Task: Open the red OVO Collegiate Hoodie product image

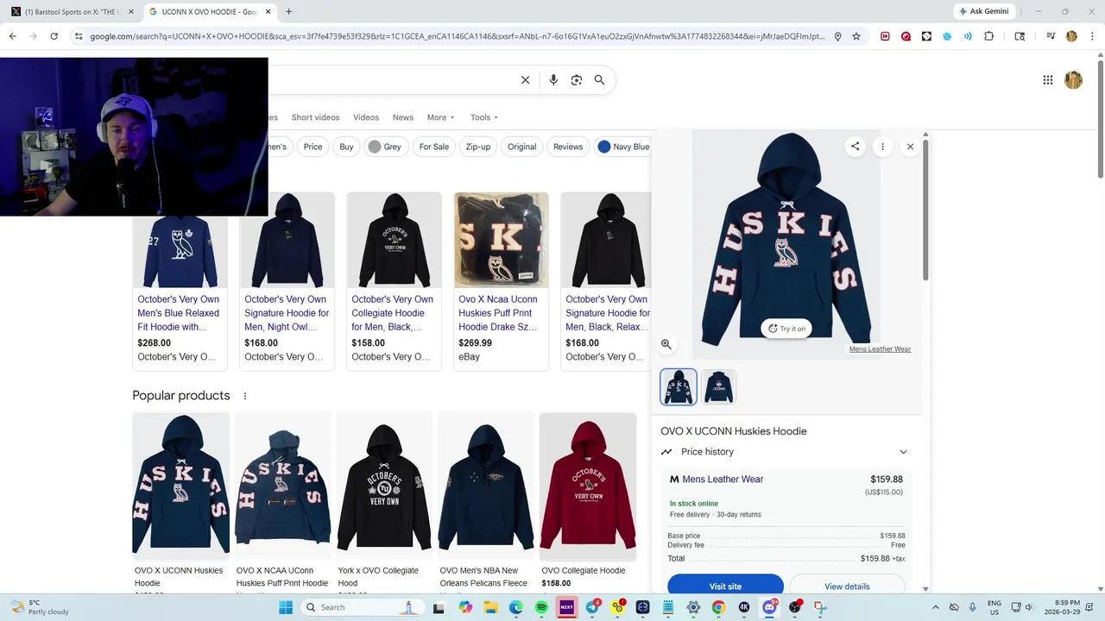Action: (x=588, y=486)
